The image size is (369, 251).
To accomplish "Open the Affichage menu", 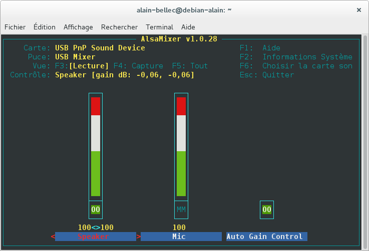I will coord(78,27).
